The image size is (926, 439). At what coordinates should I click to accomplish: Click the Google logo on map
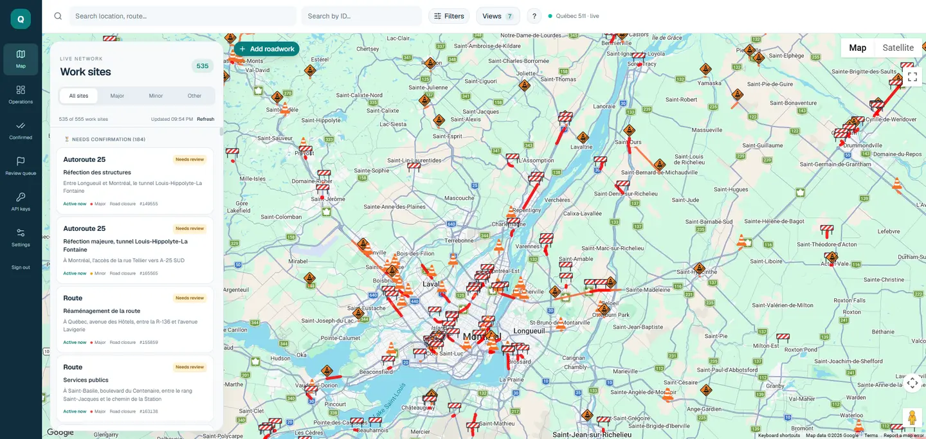(60, 433)
